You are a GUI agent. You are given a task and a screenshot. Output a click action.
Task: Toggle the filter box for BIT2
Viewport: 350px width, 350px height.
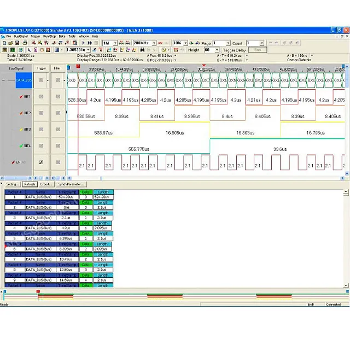(x=57, y=113)
